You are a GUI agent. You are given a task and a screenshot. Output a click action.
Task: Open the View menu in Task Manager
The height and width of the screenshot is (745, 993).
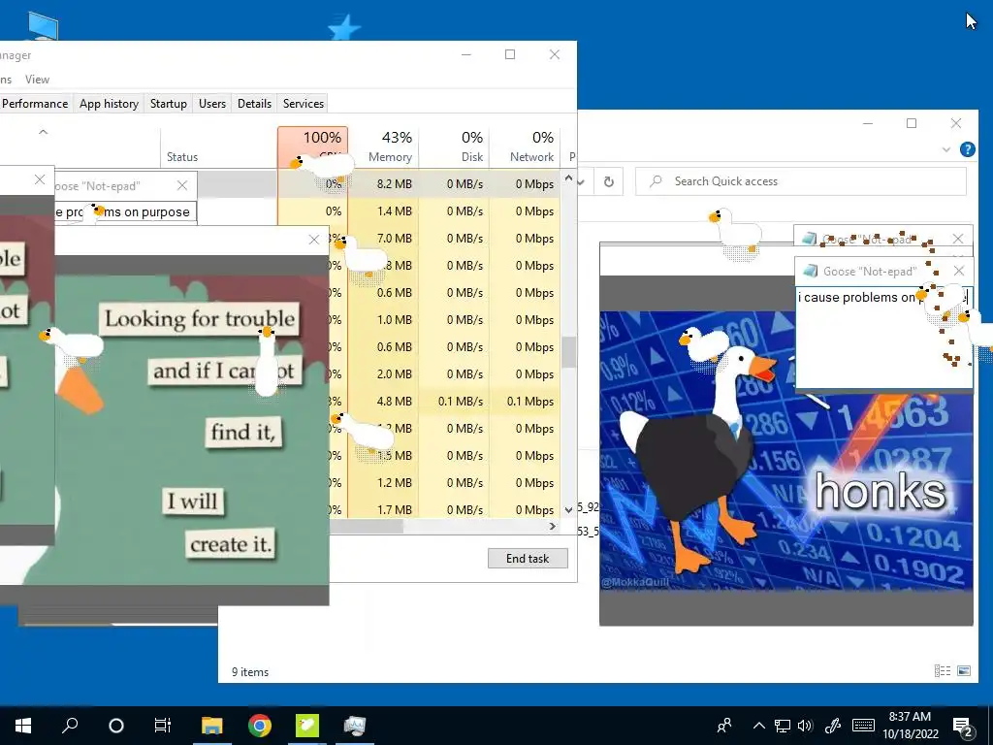click(x=37, y=80)
